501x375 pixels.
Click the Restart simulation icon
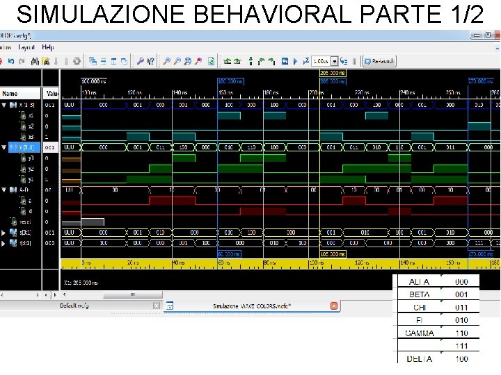point(285,61)
